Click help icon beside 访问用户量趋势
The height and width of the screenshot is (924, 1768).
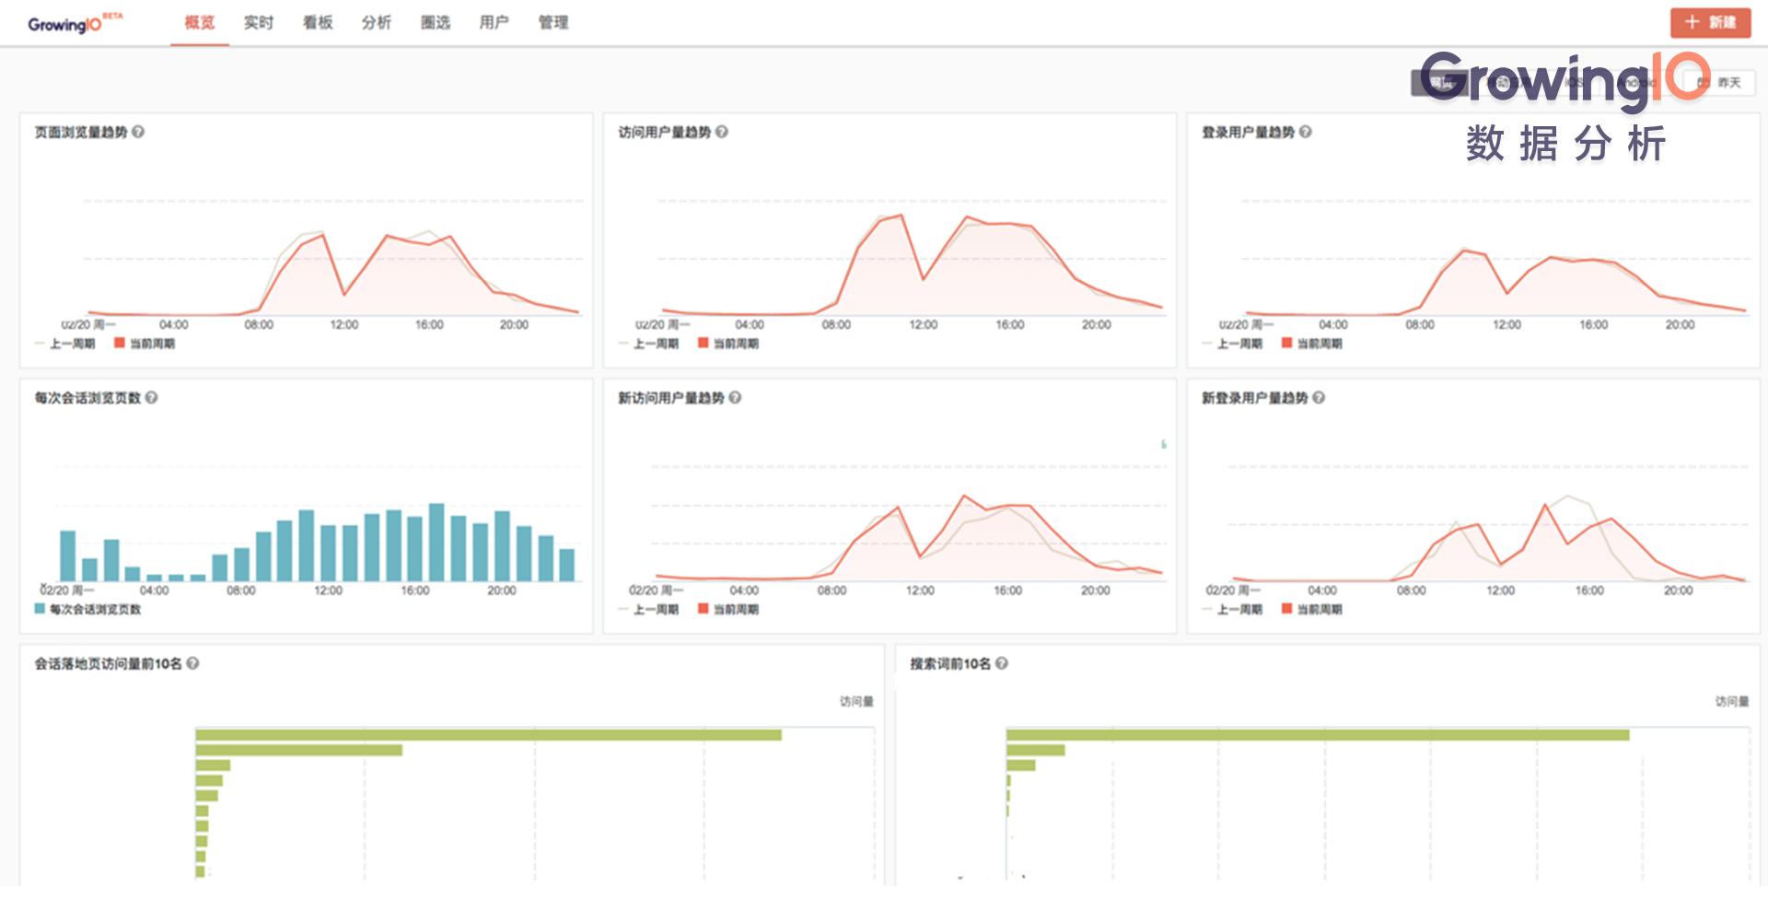click(722, 132)
